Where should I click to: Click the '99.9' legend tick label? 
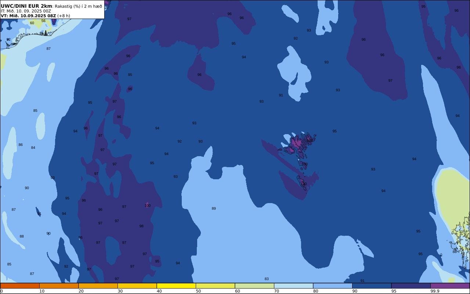(x=435, y=291)
